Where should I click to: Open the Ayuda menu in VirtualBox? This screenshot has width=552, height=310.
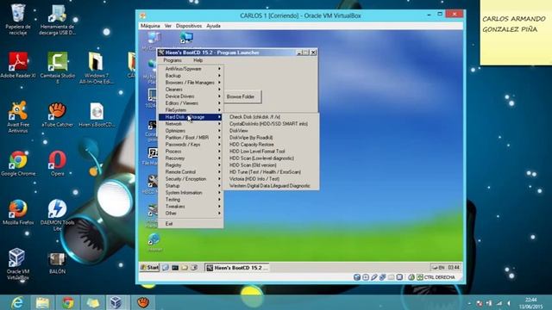click(213, 26)
